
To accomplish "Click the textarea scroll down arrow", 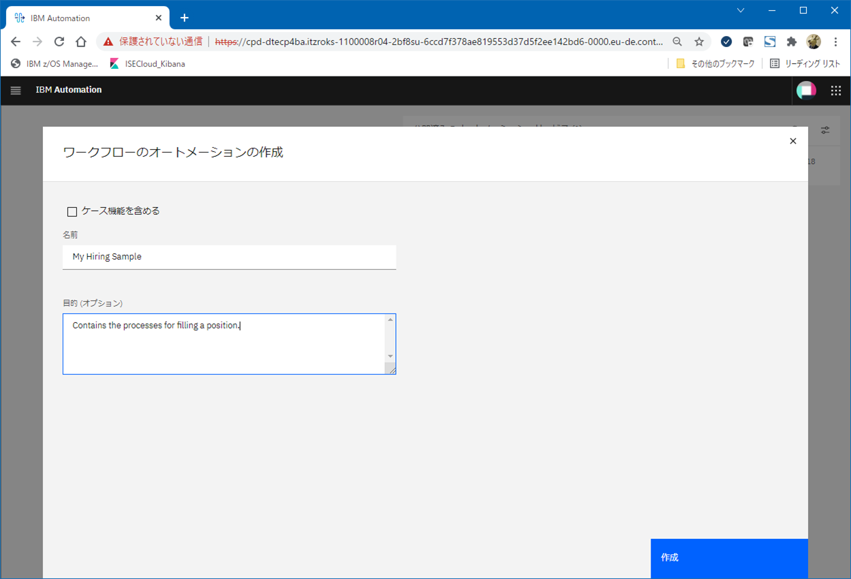I will coord(390,356).
